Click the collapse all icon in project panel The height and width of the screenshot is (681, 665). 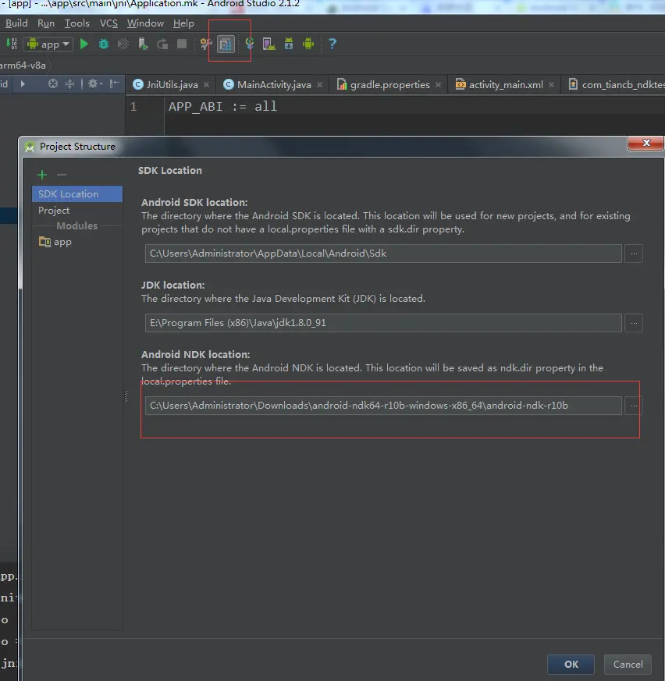70,83
